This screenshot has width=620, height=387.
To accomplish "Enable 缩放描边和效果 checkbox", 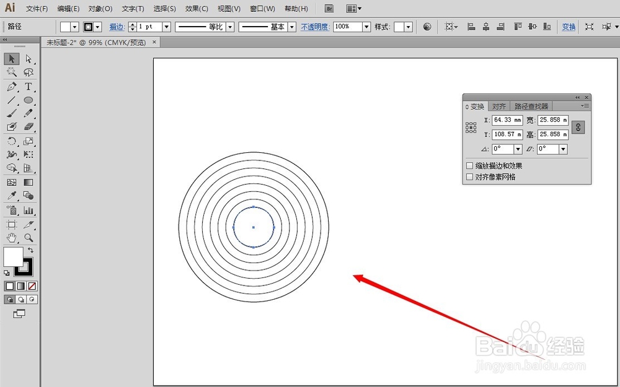I will (470, 166).
